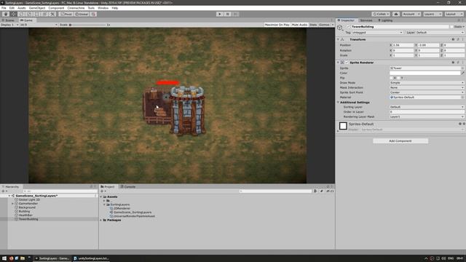The height and width of the screenshot is (262, 466).
Task: Edit the Order in Layer field
Action: (427, 111)
